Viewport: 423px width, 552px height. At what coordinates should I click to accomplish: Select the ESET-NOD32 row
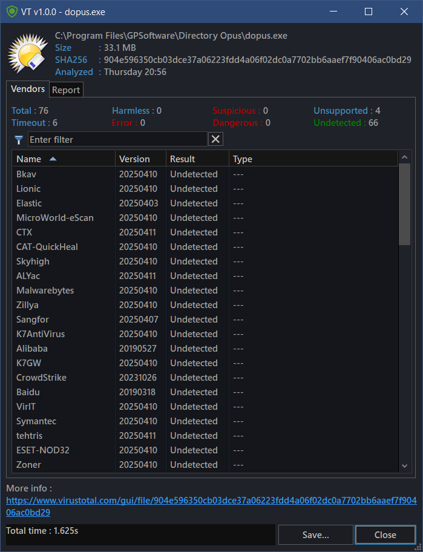click(x=205, y=450)
